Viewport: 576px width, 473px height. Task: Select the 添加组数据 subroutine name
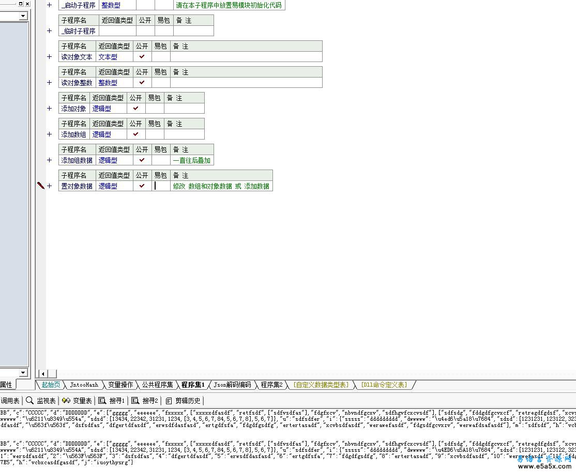tap(77, 160)
